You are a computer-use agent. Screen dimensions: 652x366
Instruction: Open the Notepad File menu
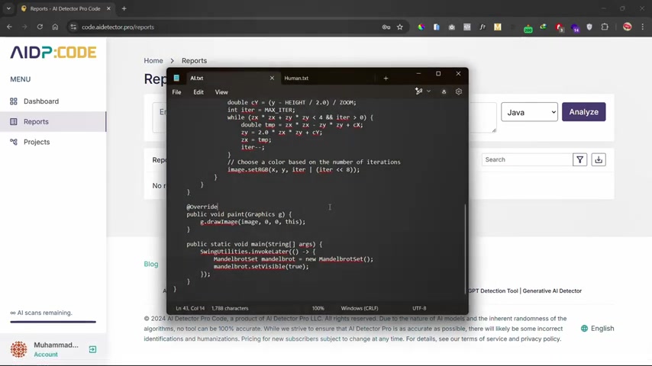[176, 92]
